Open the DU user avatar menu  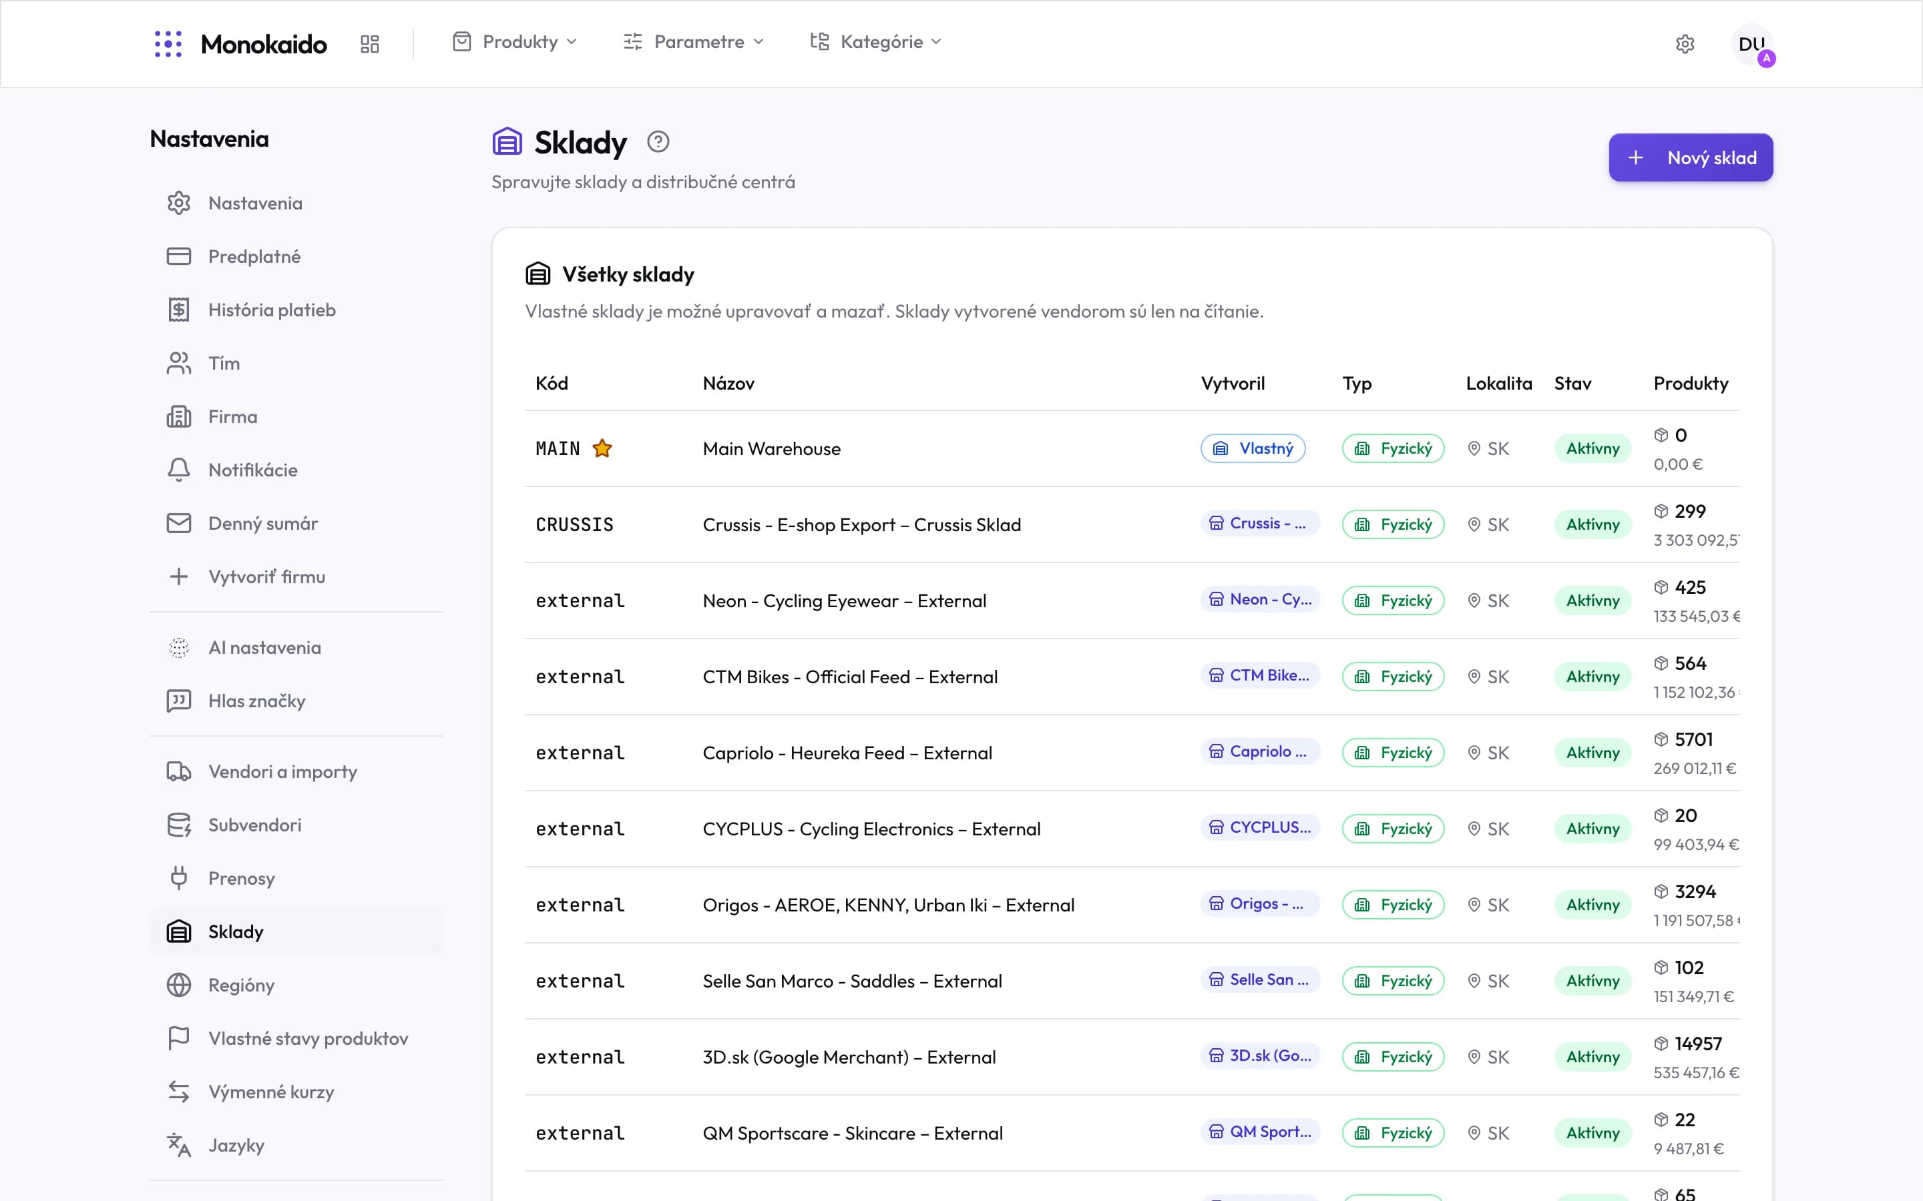(1751, 43)
